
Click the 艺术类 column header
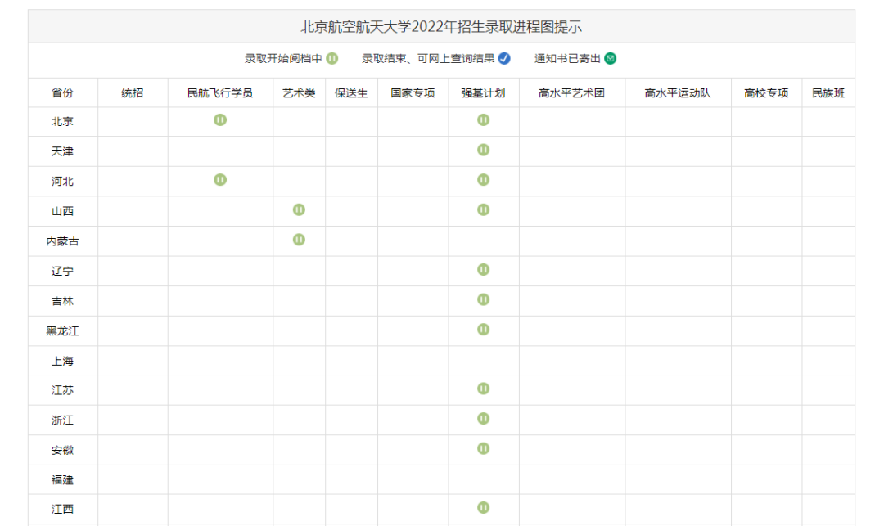point(299,93)
